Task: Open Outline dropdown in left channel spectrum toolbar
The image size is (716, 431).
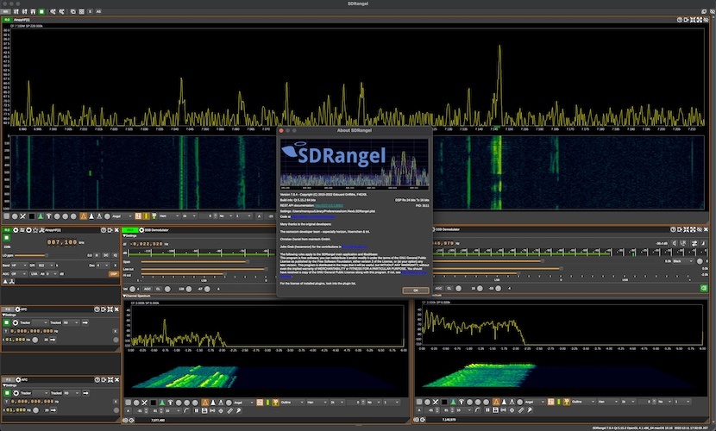Action: pos(292,403)
